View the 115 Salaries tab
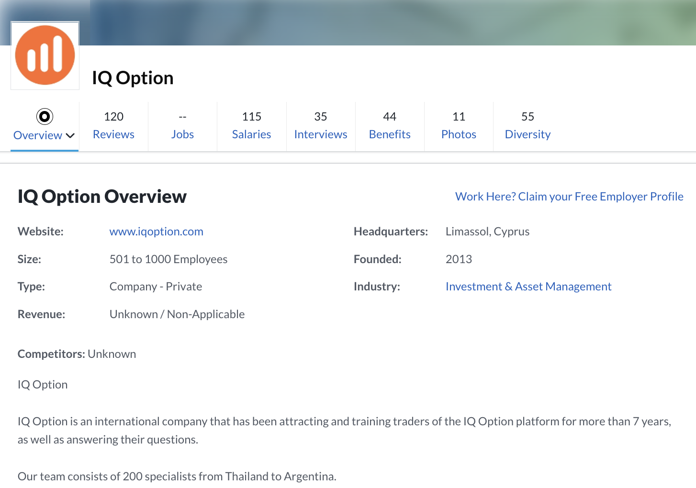Image resolution: width=696 pixels, height=488 pixels. point(252,126)
